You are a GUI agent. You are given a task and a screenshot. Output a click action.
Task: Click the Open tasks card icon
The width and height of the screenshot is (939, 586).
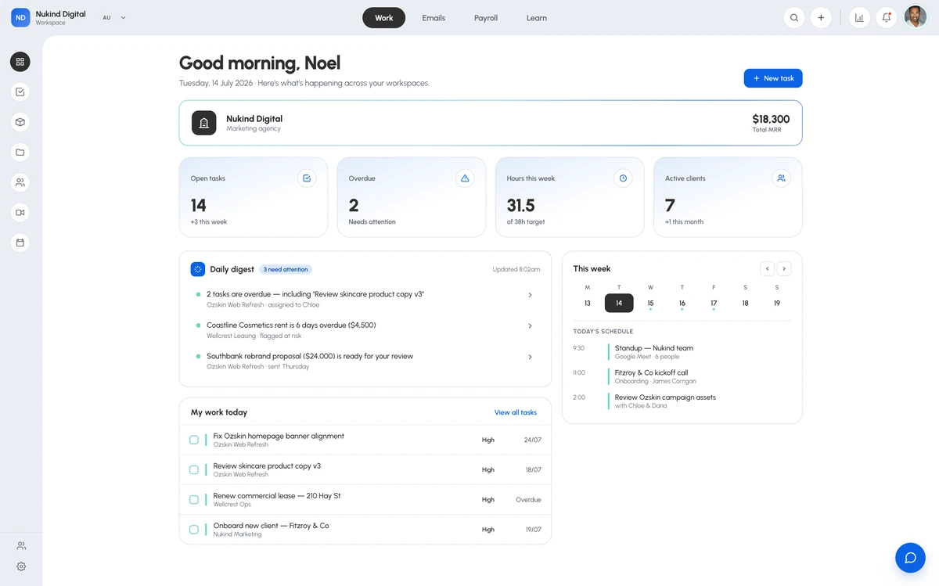307,178
